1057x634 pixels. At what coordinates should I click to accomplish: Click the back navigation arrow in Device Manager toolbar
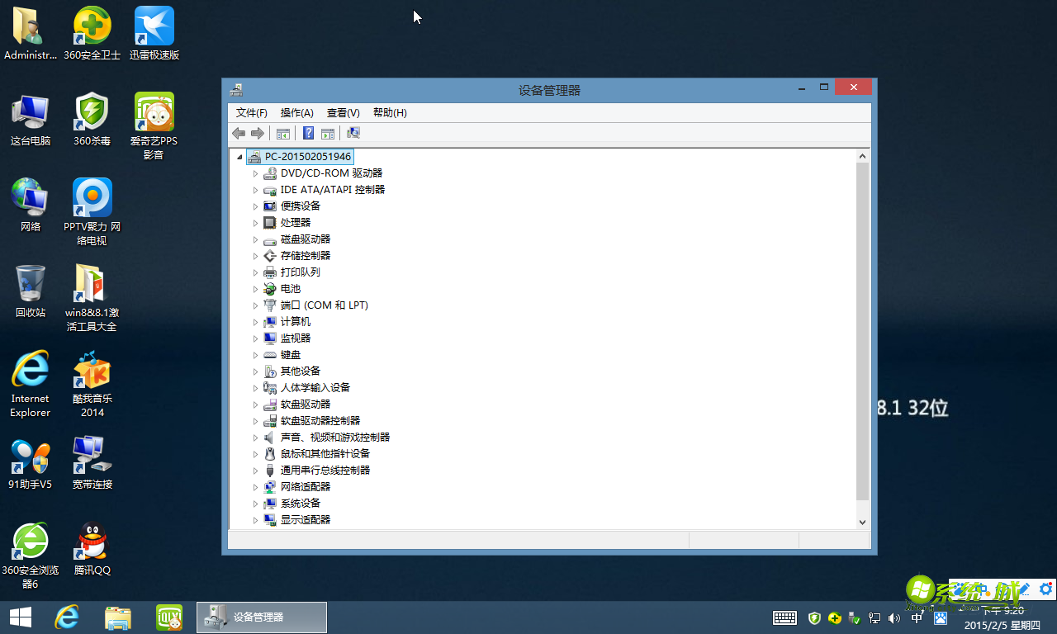point(239,133)
